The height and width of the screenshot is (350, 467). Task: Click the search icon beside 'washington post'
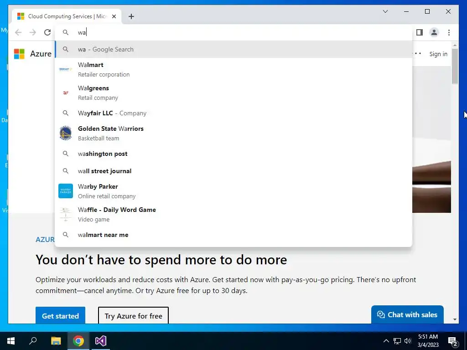coord(66,154)
